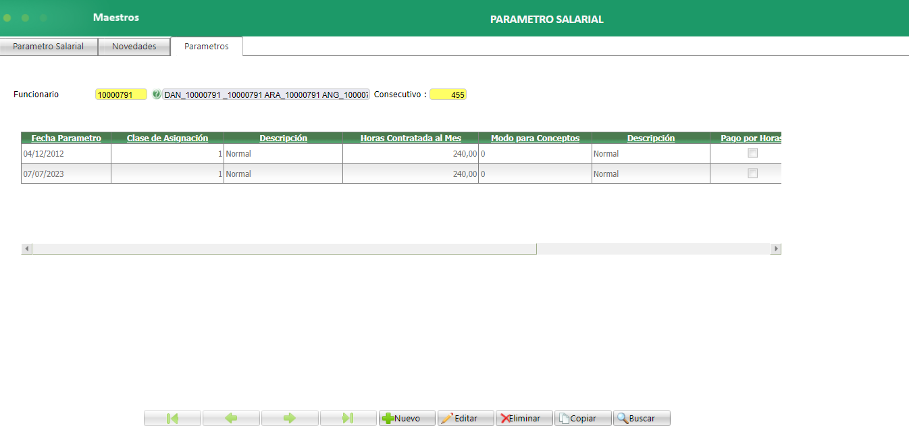This screenshot has width=909, height=443.
Task: Click the table's horizontal scrollbar thumb
Action: click(284, 249)
